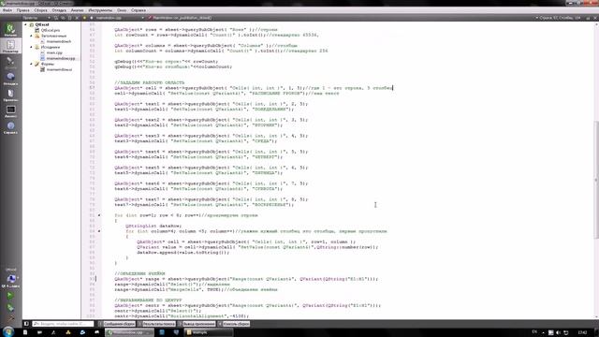Collapse the Формы folder
The width and height of the screenshot is (599, 337).
click(31, 64)
